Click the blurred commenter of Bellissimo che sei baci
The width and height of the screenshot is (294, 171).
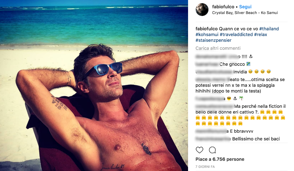213,139
